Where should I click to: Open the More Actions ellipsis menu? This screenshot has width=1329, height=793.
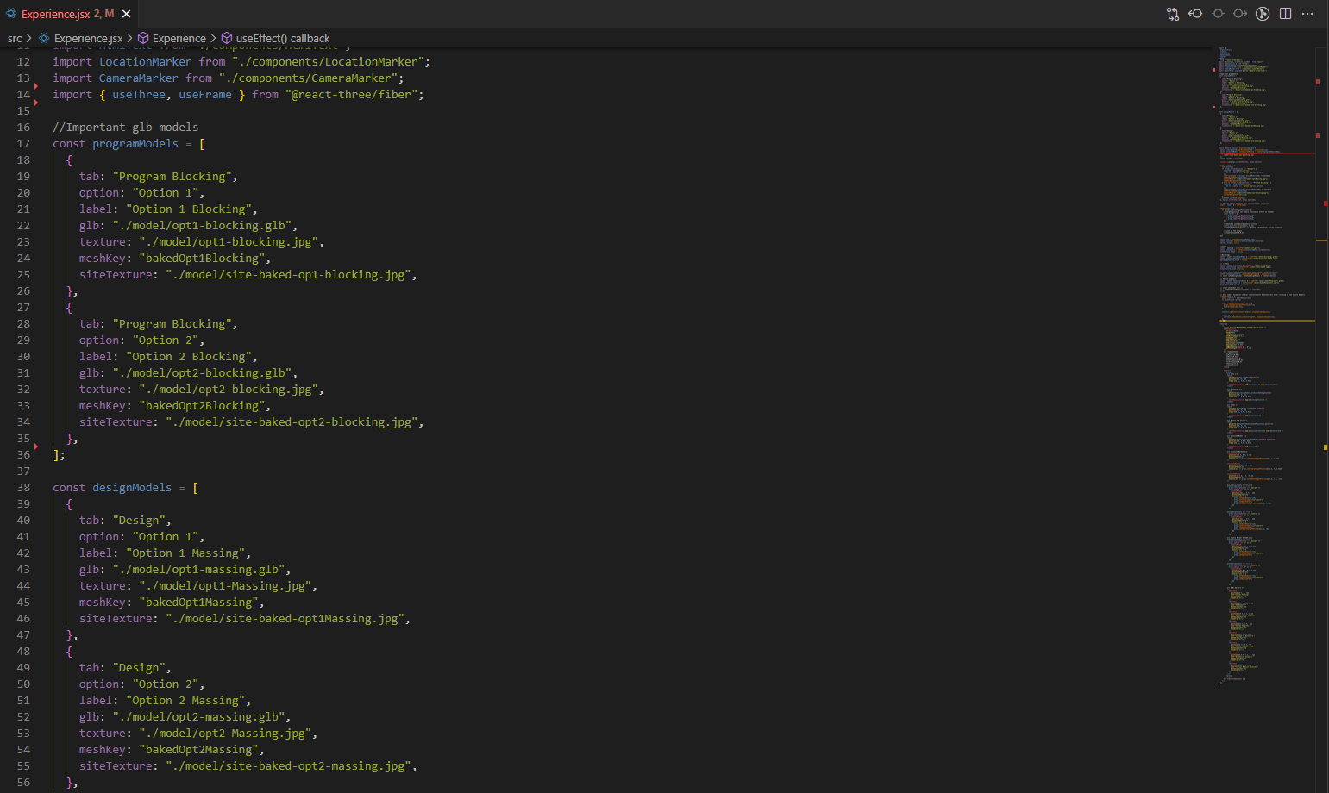pyautogui.click(x=1307, y=14)
